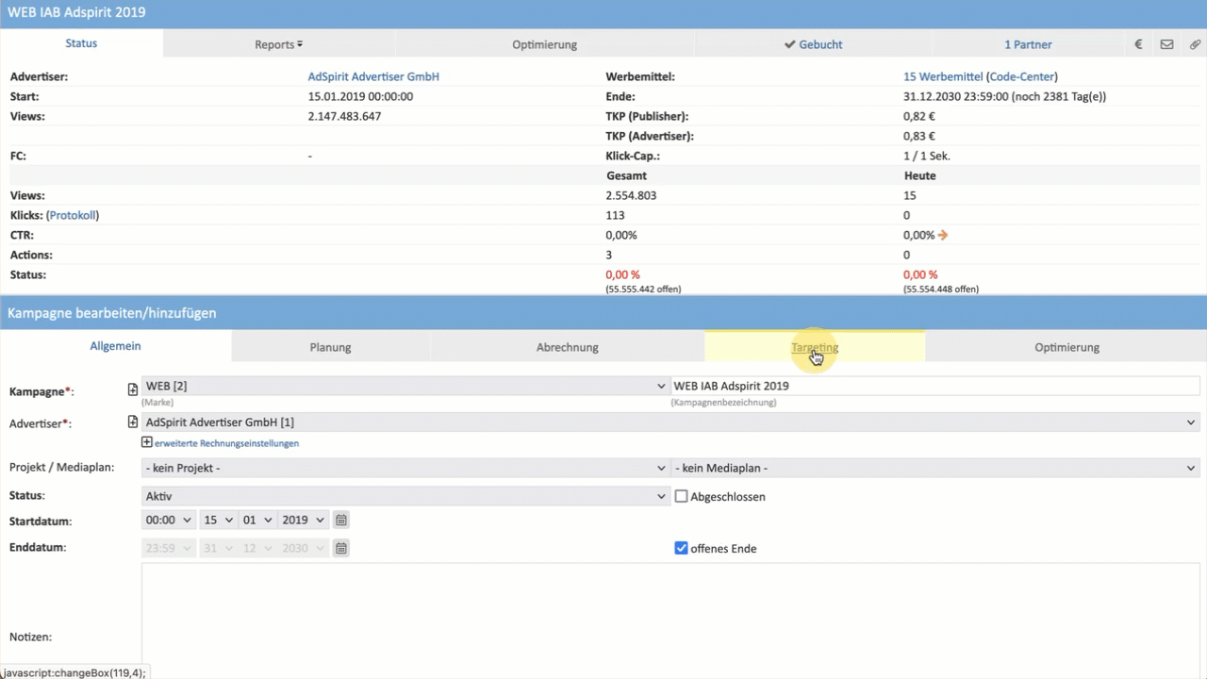1207x679 pixels.
Task: Expand erweiterte Rechnungseinstellungen plus icon
Action: point(146,442)
